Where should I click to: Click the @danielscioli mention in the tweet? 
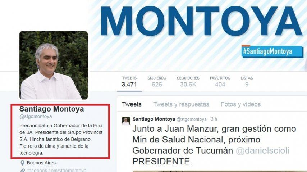[x=262, y=151]
